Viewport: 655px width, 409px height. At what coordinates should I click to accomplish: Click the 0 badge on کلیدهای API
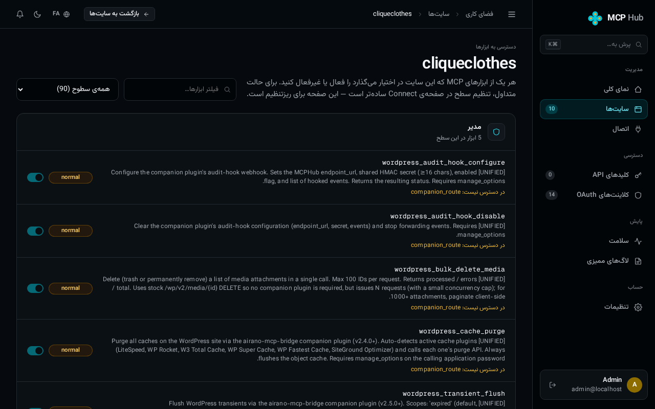pyautogui.click(x=550, y=175)
